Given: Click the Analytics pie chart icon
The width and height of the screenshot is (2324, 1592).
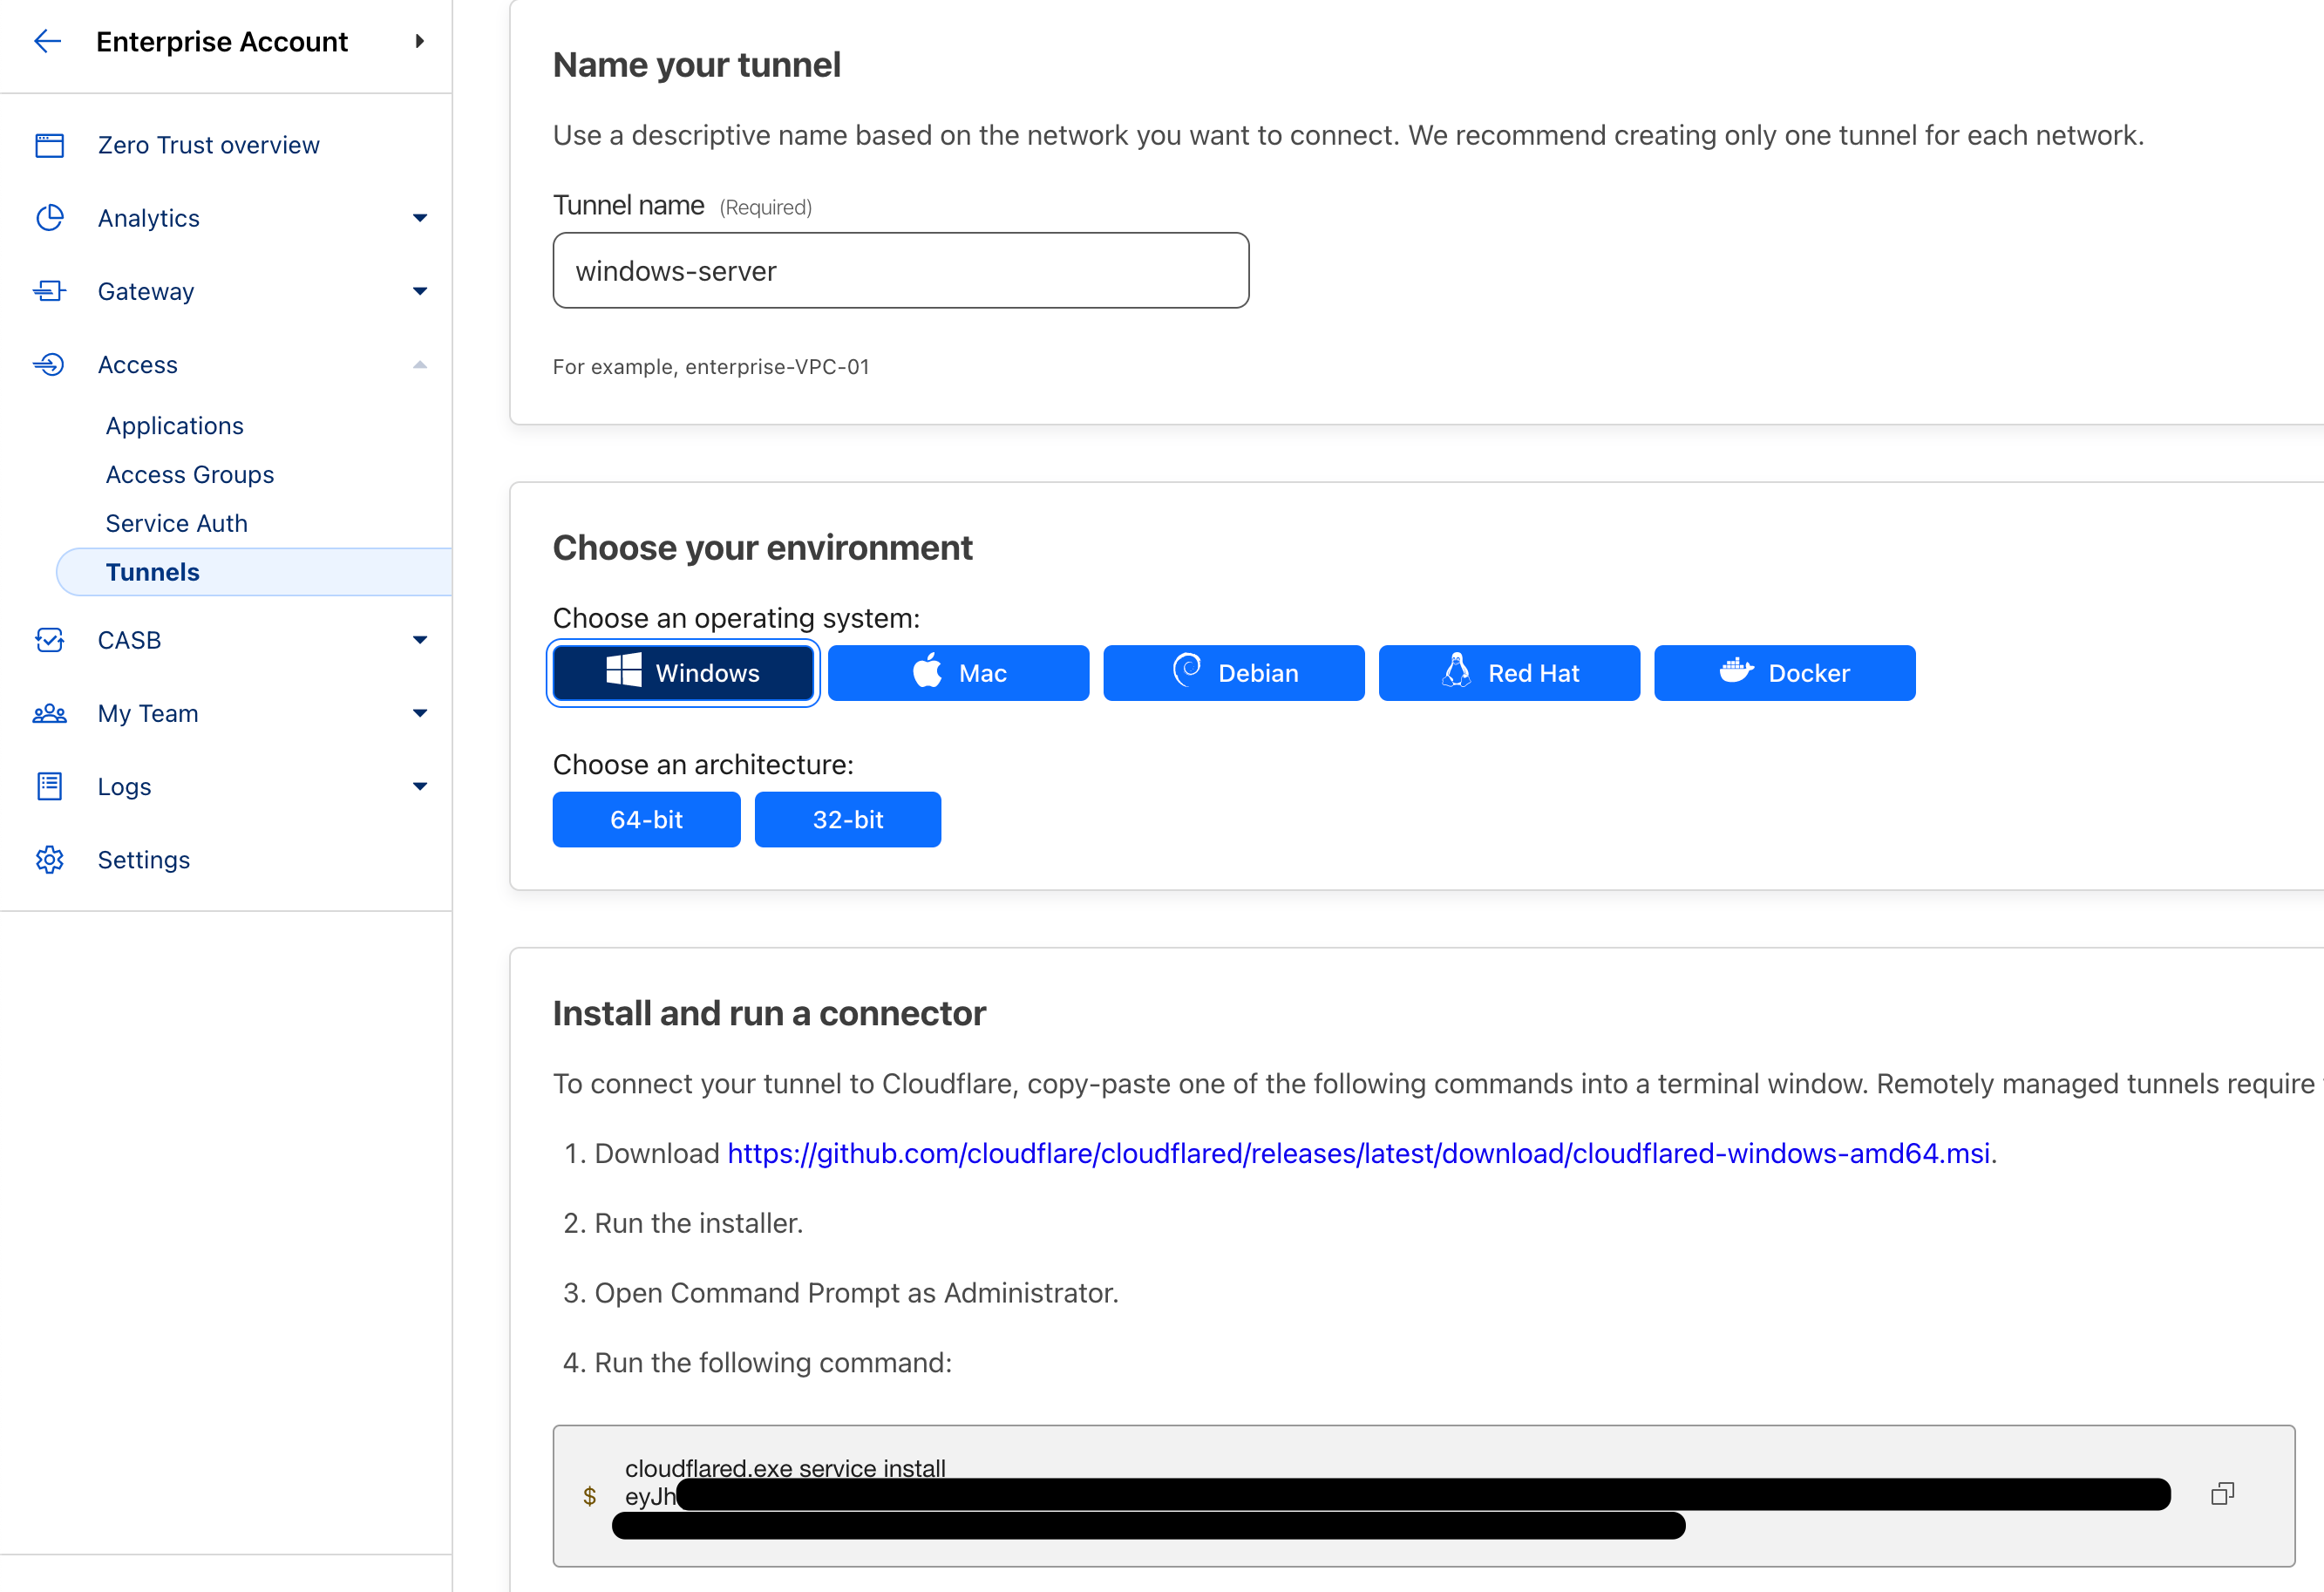Looking at the screenshot, I should pyautogui.click(x=49, y=218).
